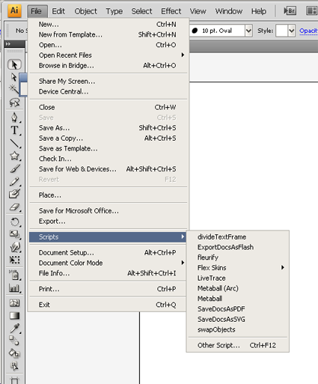Choose Export... from the File menu
The height and width of the screenshot is (384, 318).
coord(108,222)
